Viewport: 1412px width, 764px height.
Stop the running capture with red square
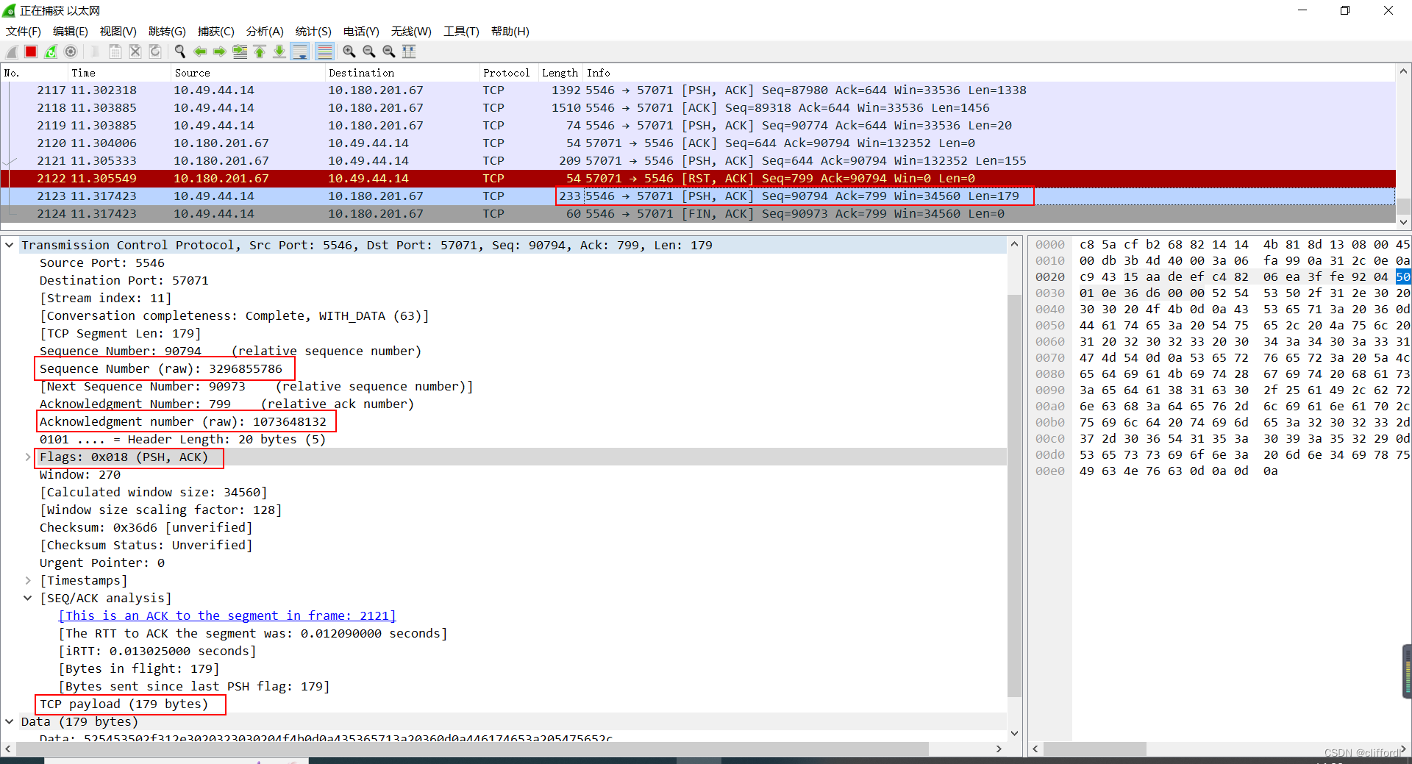31,51
